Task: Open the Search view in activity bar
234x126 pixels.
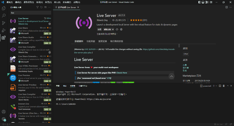Action: (4, 16)
